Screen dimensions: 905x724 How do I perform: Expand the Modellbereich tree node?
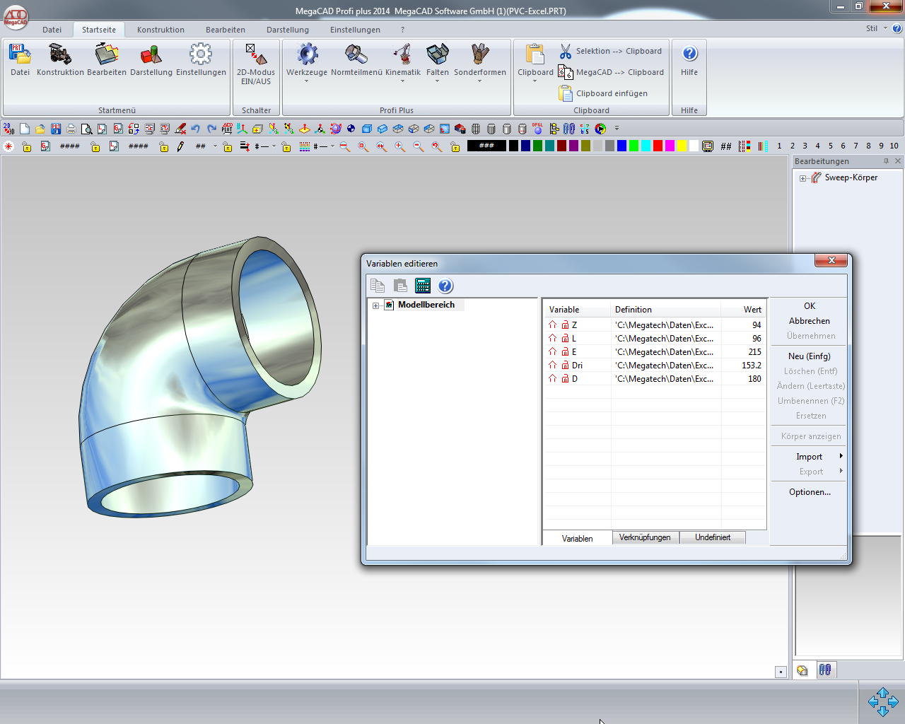376,305
